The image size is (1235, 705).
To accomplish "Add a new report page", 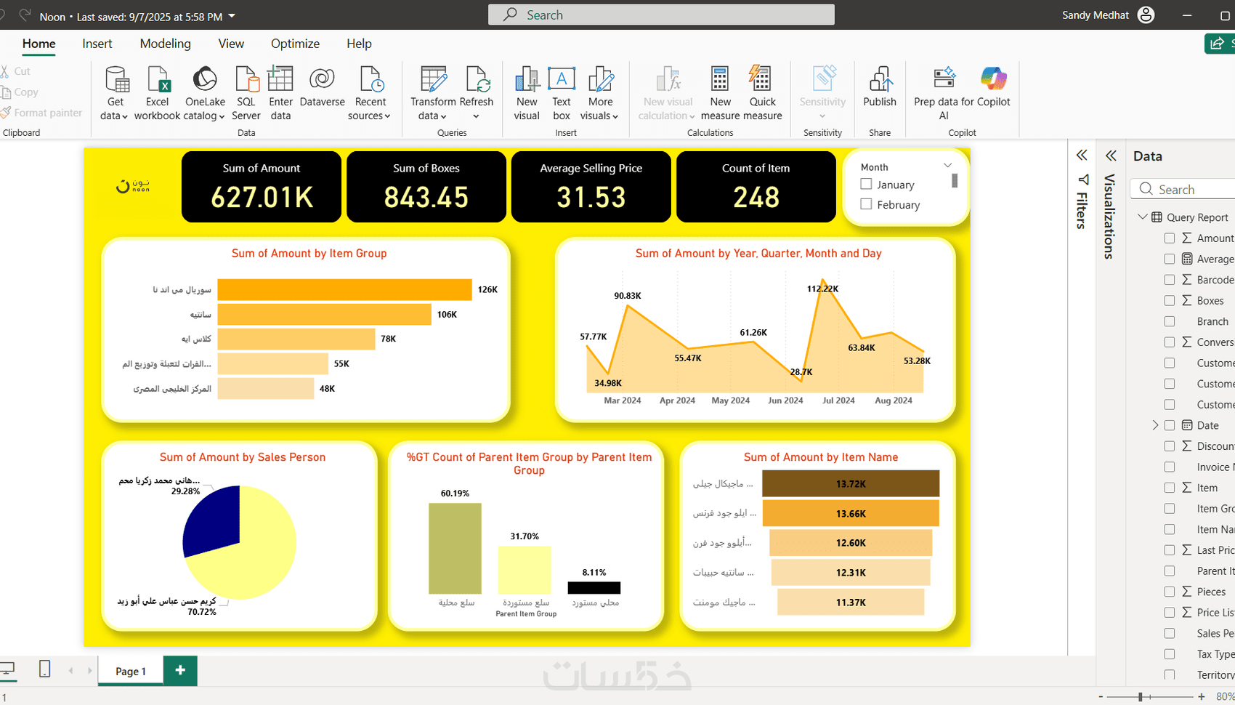I will [180, 670].
